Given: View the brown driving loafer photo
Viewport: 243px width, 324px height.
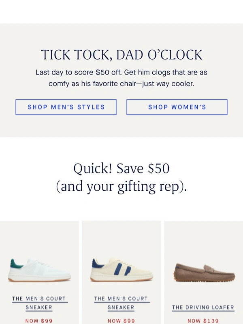Looking at the screenshot, I should pyautogui.click(x=204, y=272).
